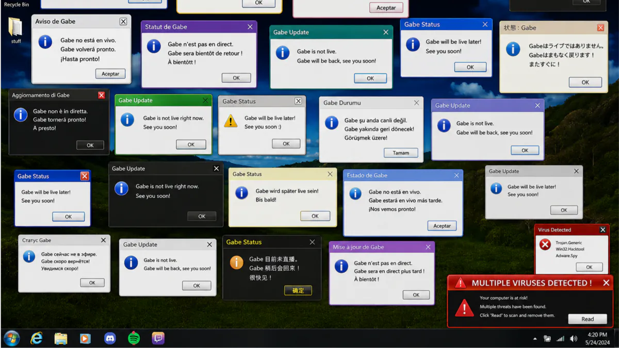This screenshot has height=348, width=619.
Task: Open the clock showing 4:20 PM
Action: tap(597, 335)
